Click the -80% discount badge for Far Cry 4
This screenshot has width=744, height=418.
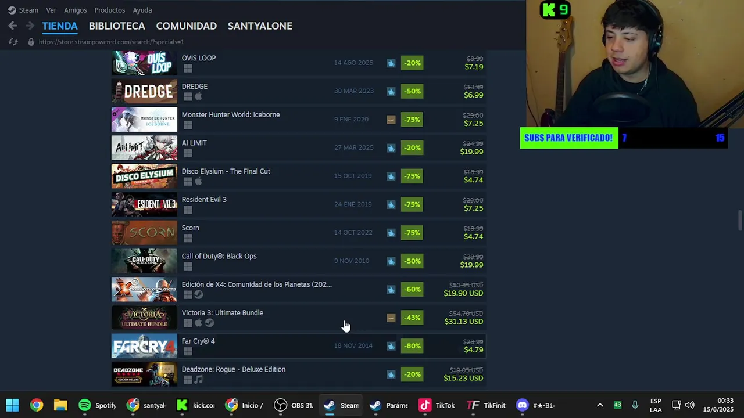[x=412, y=346]
